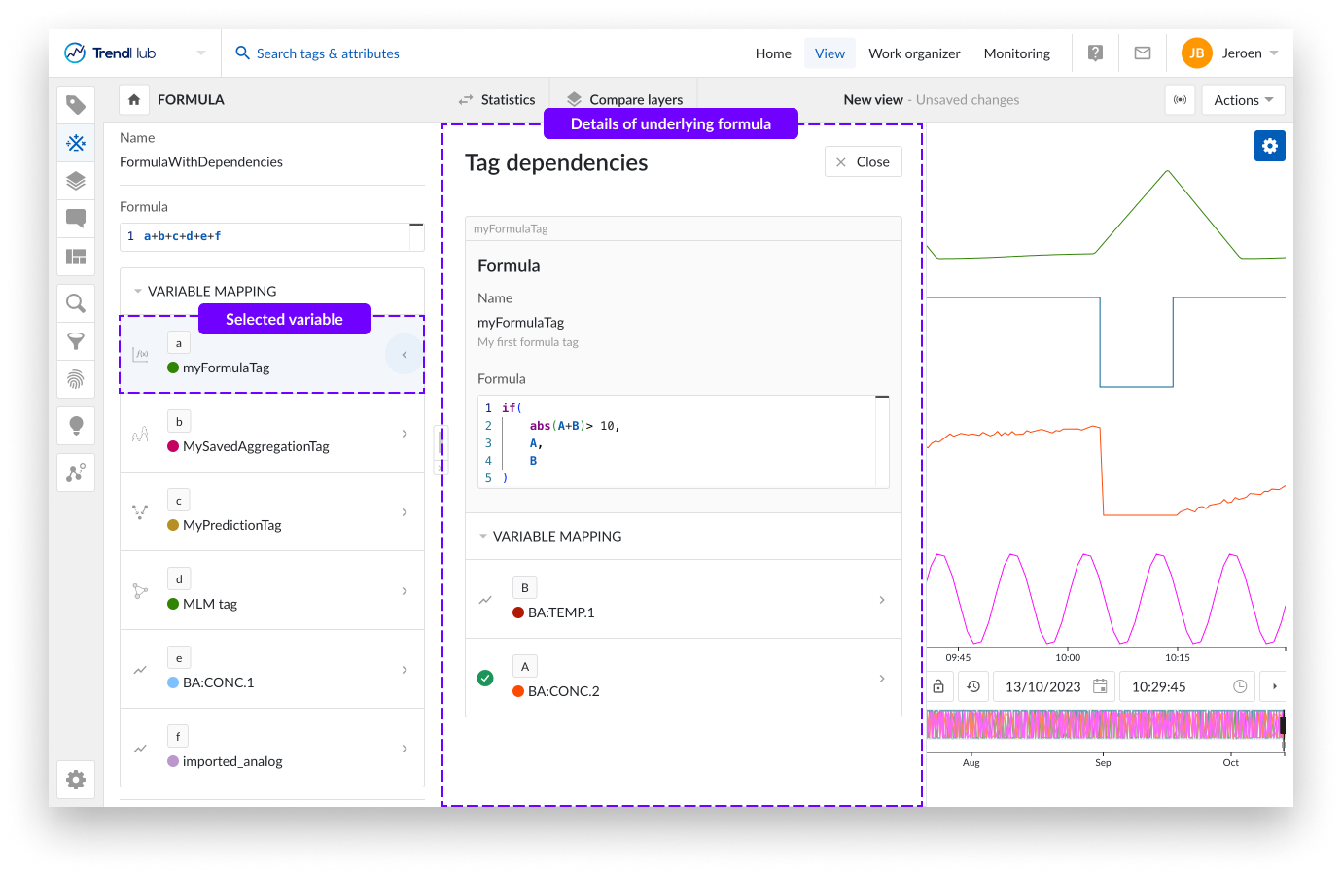
Task: Click green checkmark next to BA:CONC.2
Action: click(x=485, y=678)
